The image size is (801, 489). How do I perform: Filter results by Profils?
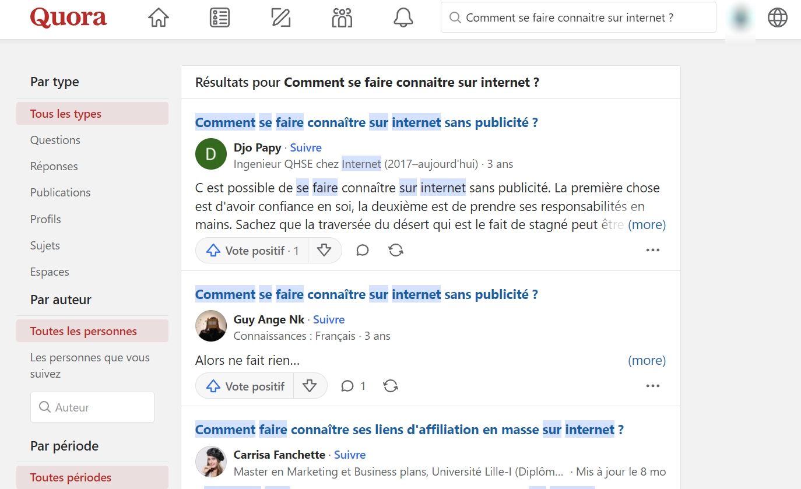tap(45, 219)
